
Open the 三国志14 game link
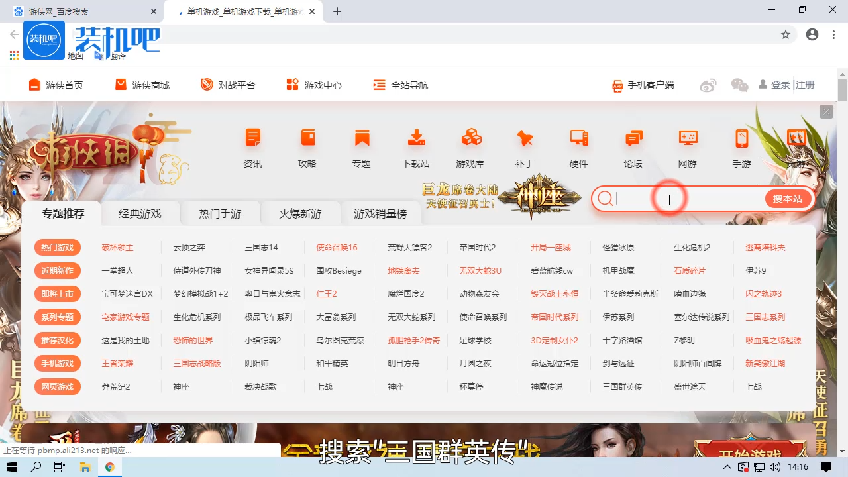261,247
